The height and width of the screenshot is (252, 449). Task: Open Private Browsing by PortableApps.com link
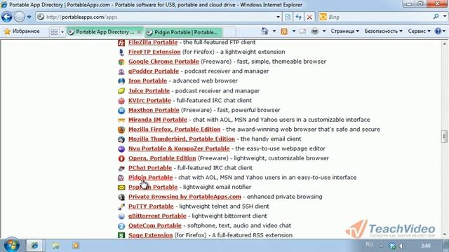(x=185, y=197)
